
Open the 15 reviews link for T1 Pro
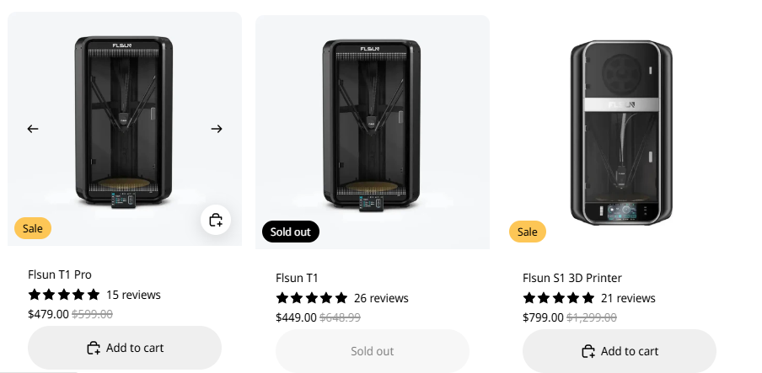[133, 295]
